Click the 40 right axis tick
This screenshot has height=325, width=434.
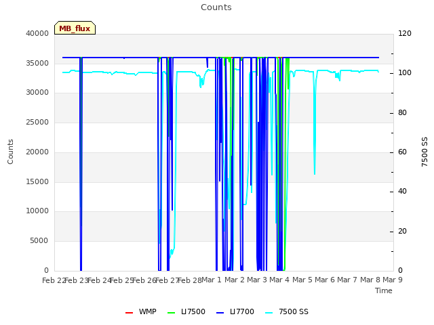(402, 192)
